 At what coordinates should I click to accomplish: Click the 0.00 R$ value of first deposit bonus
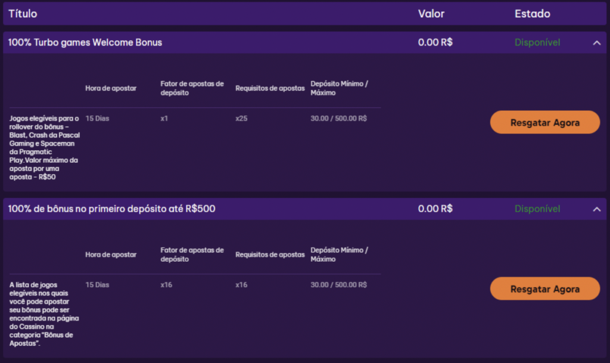point(435,209)
